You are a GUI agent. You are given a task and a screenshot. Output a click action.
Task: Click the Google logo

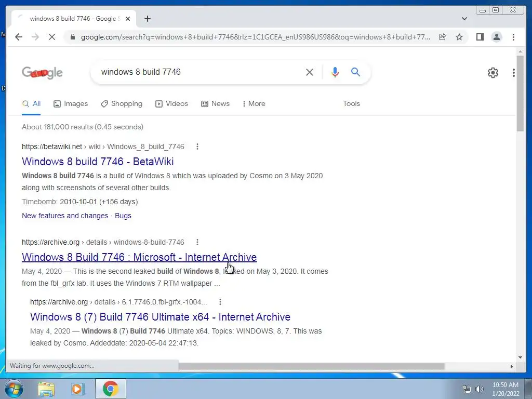(42, 72)
